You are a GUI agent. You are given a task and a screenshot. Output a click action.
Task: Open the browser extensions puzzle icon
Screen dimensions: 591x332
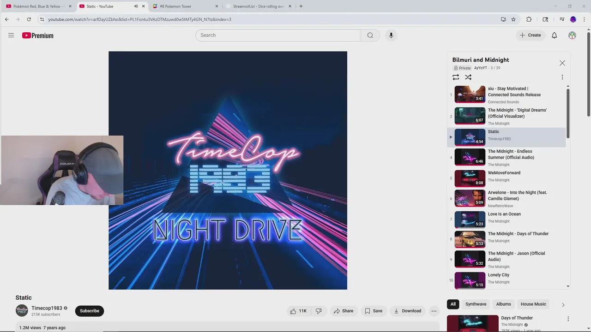coord(529,19)
